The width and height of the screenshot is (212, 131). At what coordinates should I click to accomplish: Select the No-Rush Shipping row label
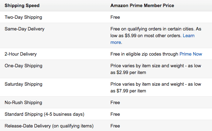click(x=23, y=103)
